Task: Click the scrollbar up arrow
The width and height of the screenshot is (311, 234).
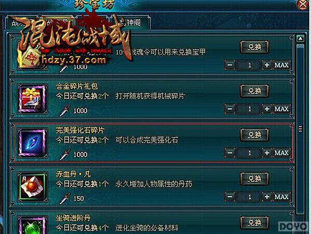Action: (x=300, y=38)
